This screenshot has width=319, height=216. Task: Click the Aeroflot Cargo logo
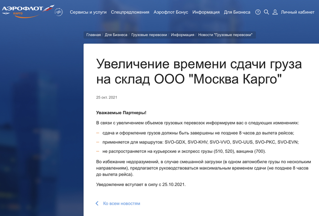coord(27,12)
